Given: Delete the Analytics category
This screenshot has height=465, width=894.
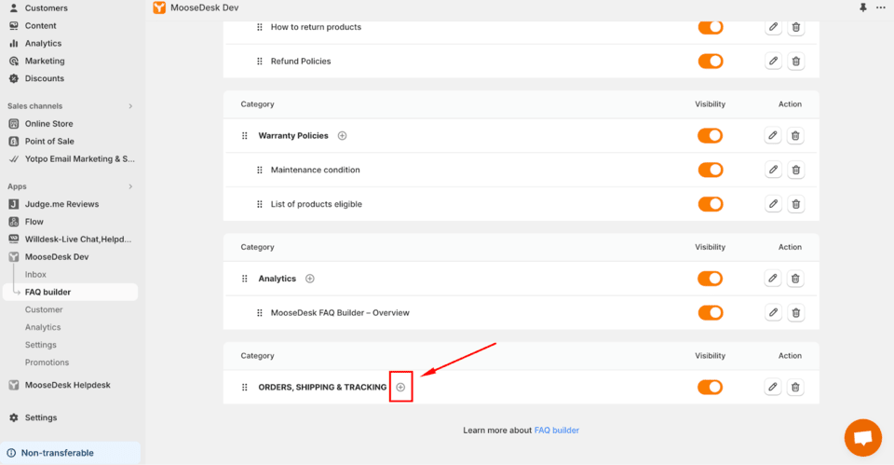Looking at the screenshot, I should (x=795, y=279).
